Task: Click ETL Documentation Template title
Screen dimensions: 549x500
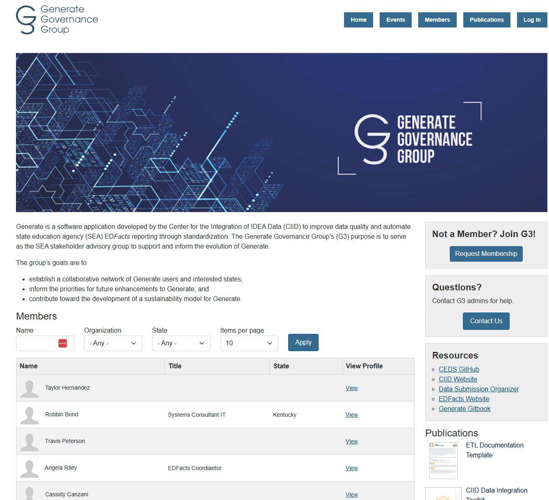Action: (495, 450)
